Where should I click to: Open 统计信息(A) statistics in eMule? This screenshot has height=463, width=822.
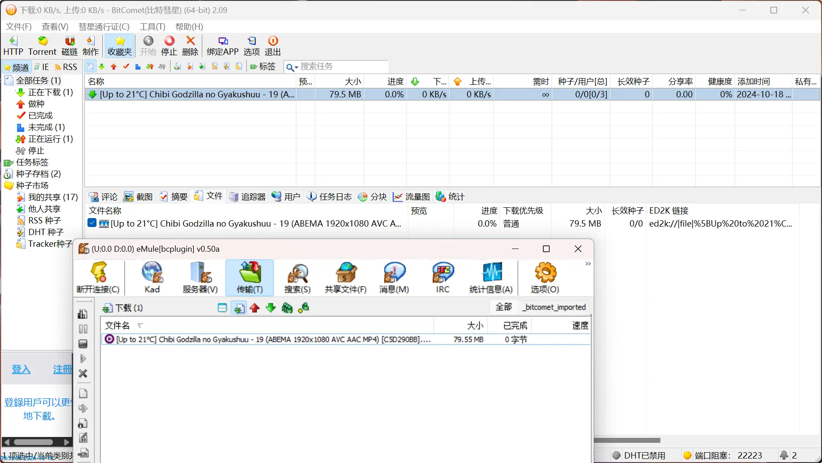(x=491, y=277)
